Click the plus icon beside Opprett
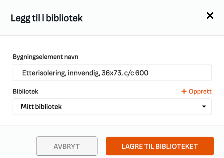This screenshot has width=224, height=158. [184, 91]
